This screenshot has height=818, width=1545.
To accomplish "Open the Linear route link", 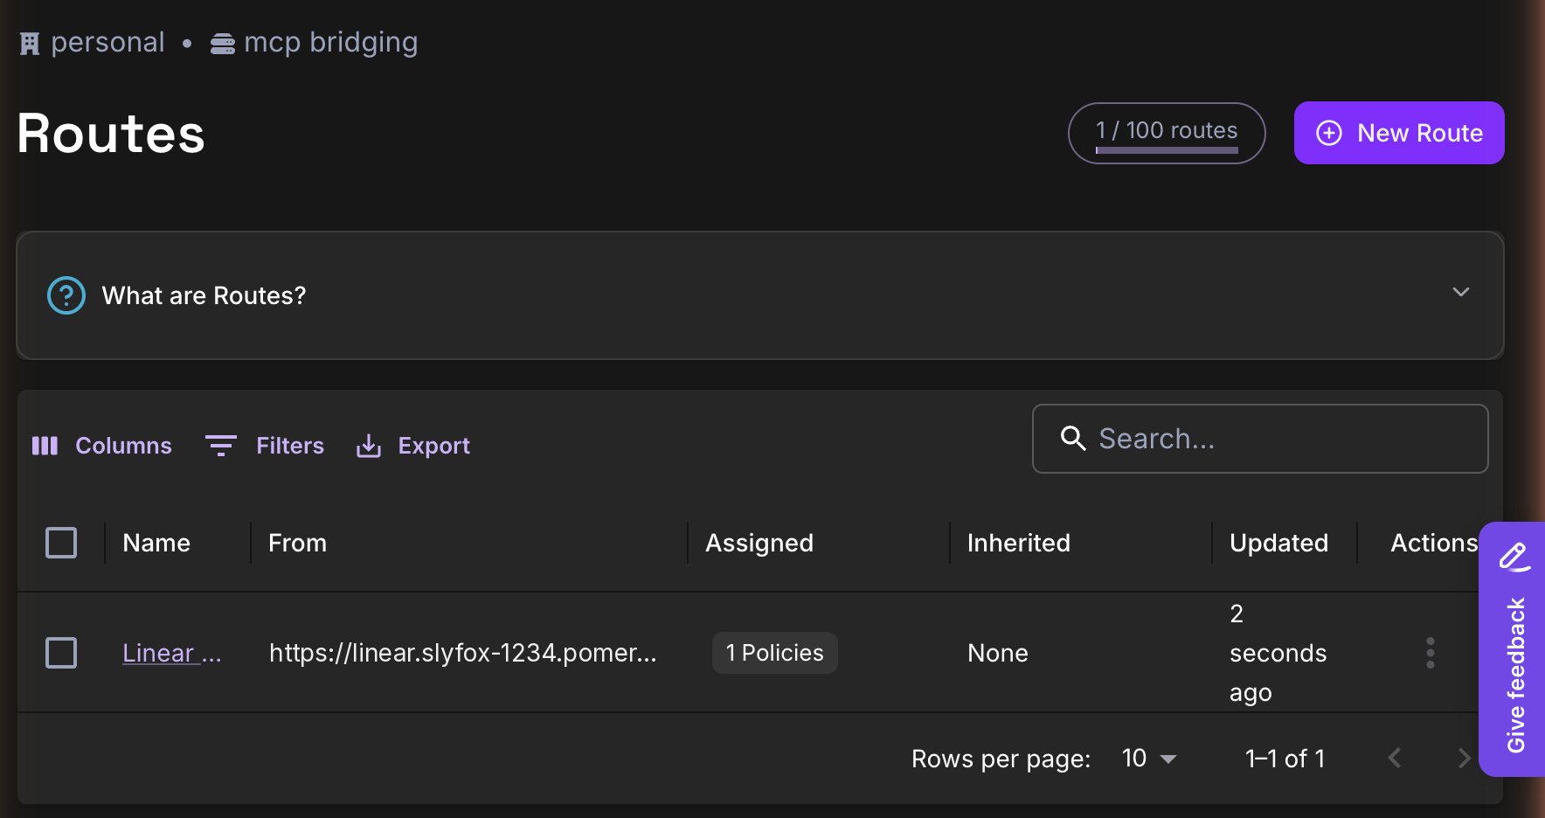I will tap(171, 653).
